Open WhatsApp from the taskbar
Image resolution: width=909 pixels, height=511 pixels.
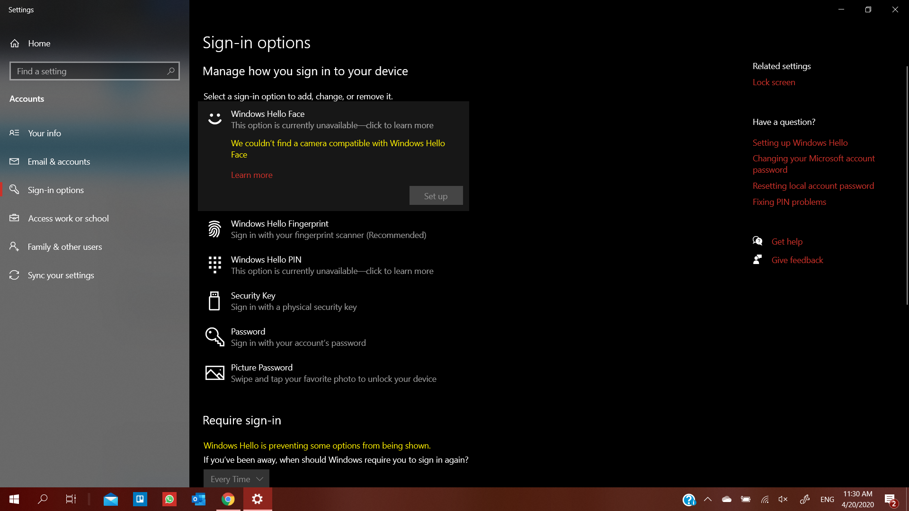(x=169, y=499)
